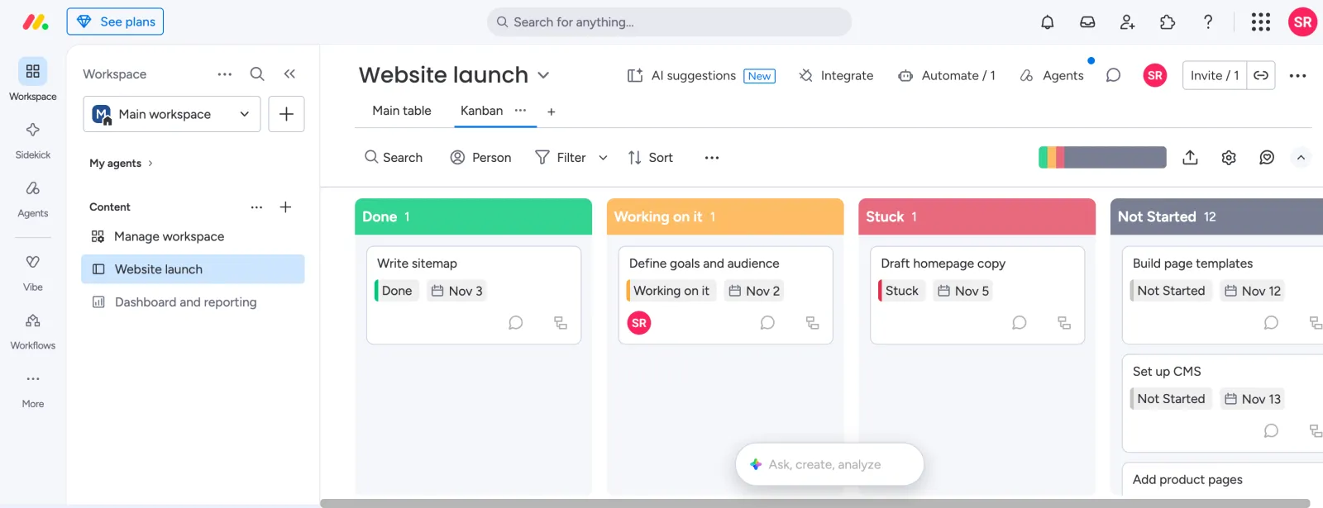Open the inbox tray icon
This screenshot has width=1323, height=508.
click(x=1087, y=22)
